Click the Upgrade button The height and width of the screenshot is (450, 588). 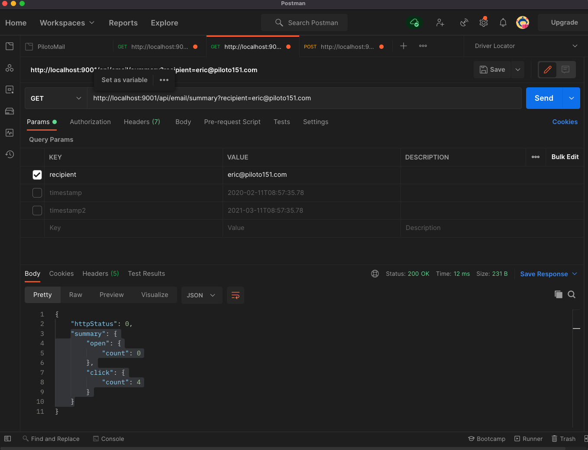pos(564,22)
